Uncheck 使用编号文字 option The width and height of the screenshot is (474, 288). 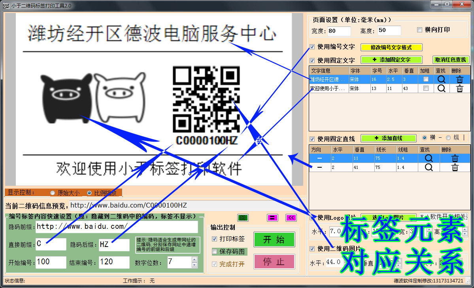tap(312, 47)
